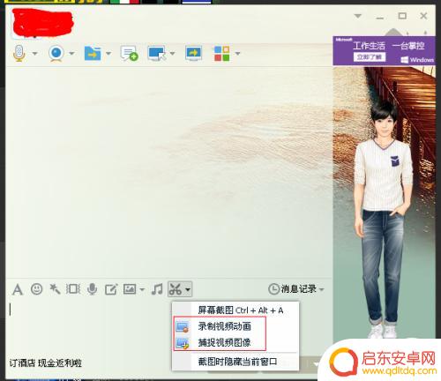Open the 工作生活 一台掌控 banner

(x=384, y=50)
